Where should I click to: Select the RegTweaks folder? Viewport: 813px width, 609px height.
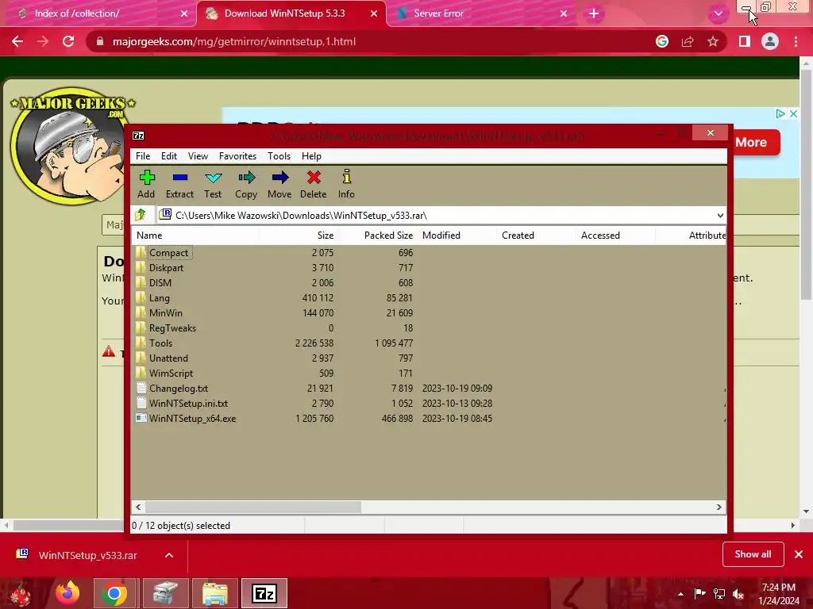tap(172, 327)
